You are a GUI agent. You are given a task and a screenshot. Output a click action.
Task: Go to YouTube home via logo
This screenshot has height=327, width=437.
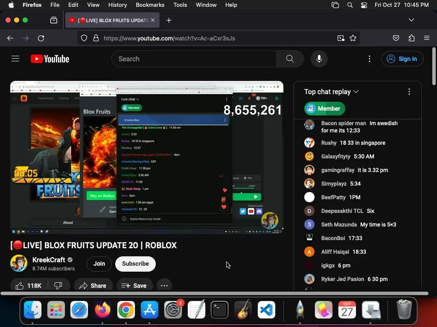pos(50,59)
